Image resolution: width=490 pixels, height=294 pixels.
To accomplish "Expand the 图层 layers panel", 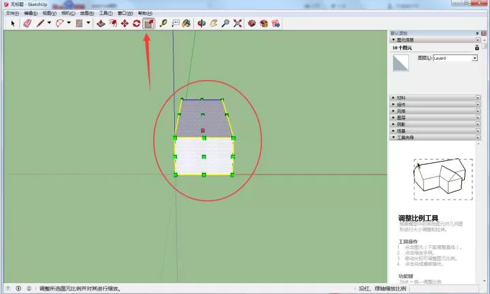I will 393,117.
